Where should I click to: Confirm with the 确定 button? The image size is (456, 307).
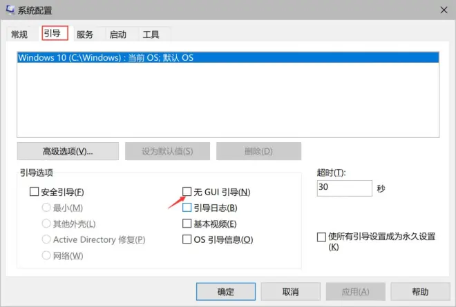(226, 291)
